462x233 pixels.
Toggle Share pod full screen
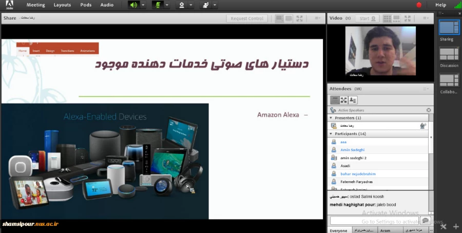(x=299, y=18)
